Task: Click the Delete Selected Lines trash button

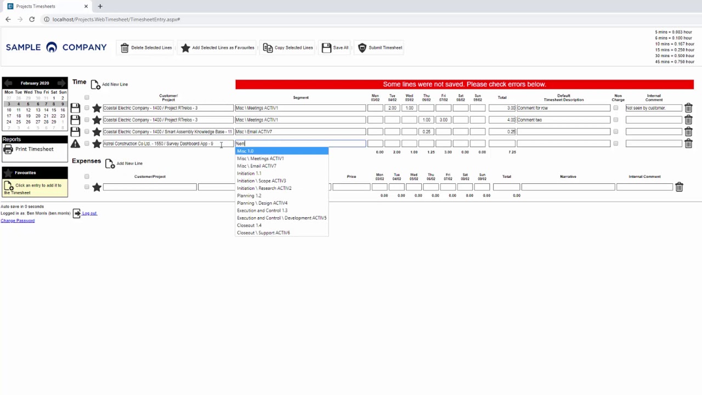Action: pyautogui.click(x=146, y=48)
